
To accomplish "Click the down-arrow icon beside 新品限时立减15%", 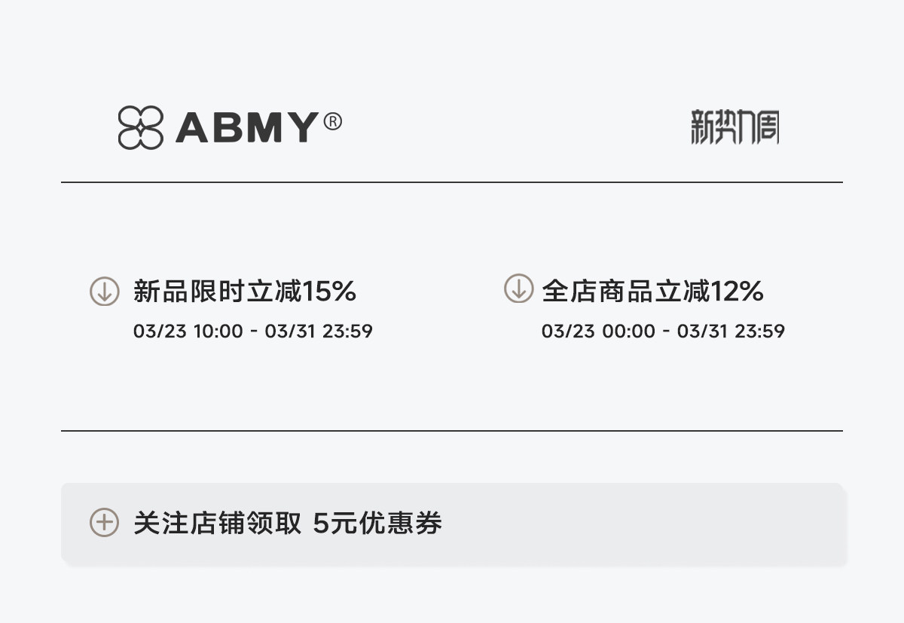I will click(x=105, y=291).
